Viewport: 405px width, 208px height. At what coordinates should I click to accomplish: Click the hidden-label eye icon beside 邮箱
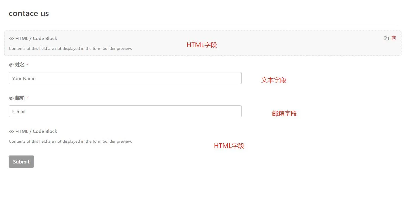click(11, 98)
